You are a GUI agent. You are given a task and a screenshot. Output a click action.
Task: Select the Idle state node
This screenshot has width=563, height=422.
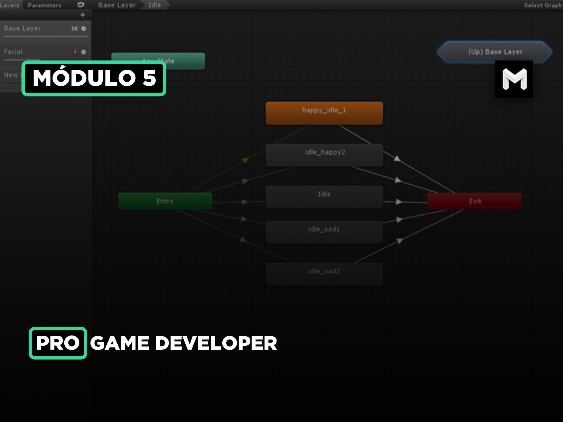point(324,197)
